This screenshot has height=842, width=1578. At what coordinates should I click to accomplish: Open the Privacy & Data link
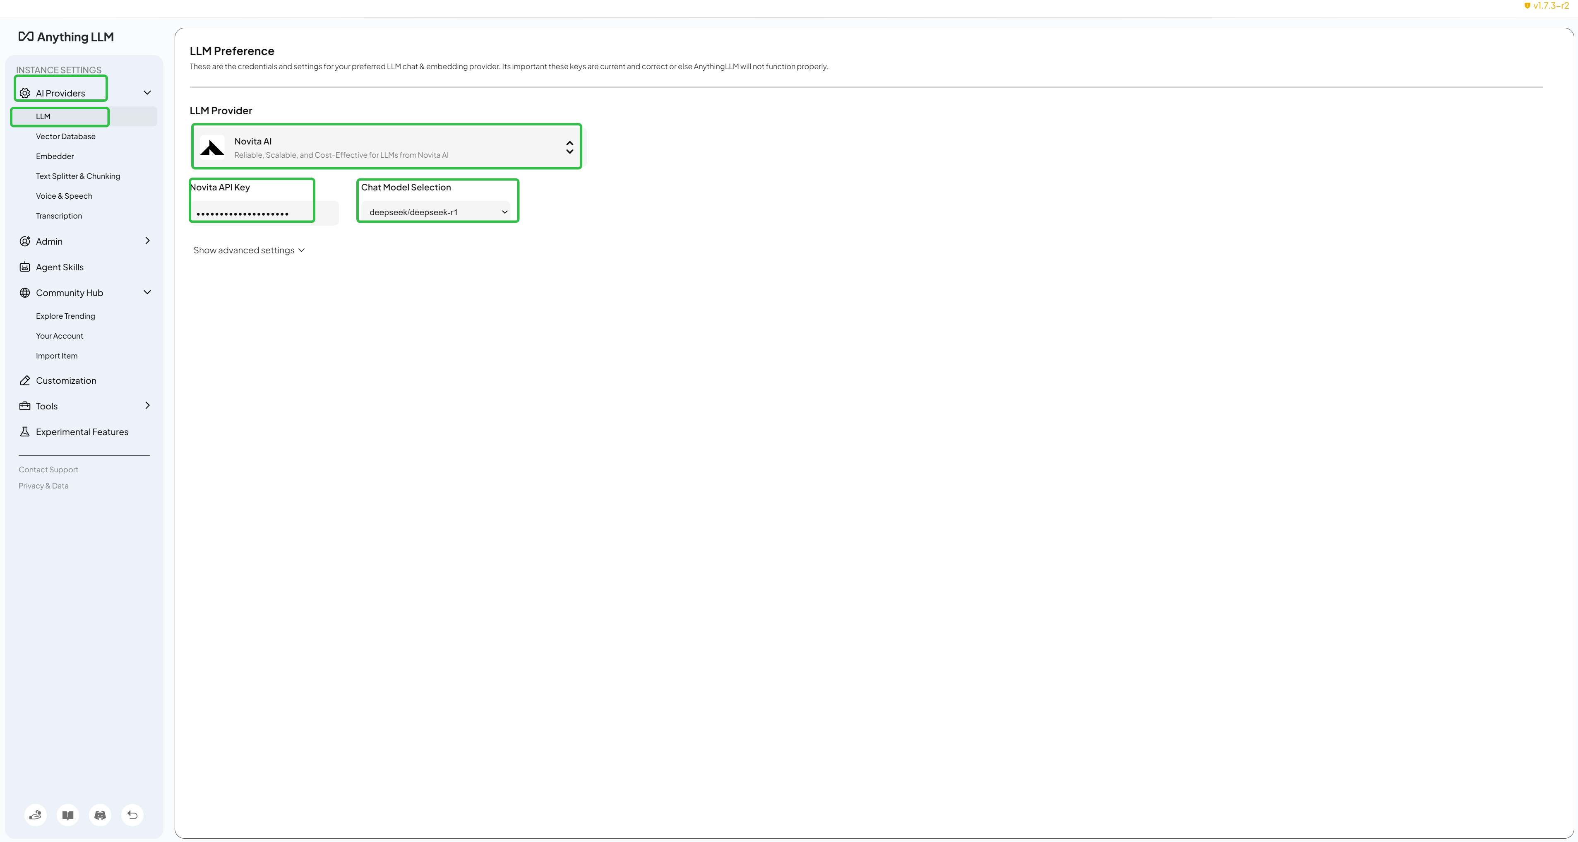coord(43,486)
